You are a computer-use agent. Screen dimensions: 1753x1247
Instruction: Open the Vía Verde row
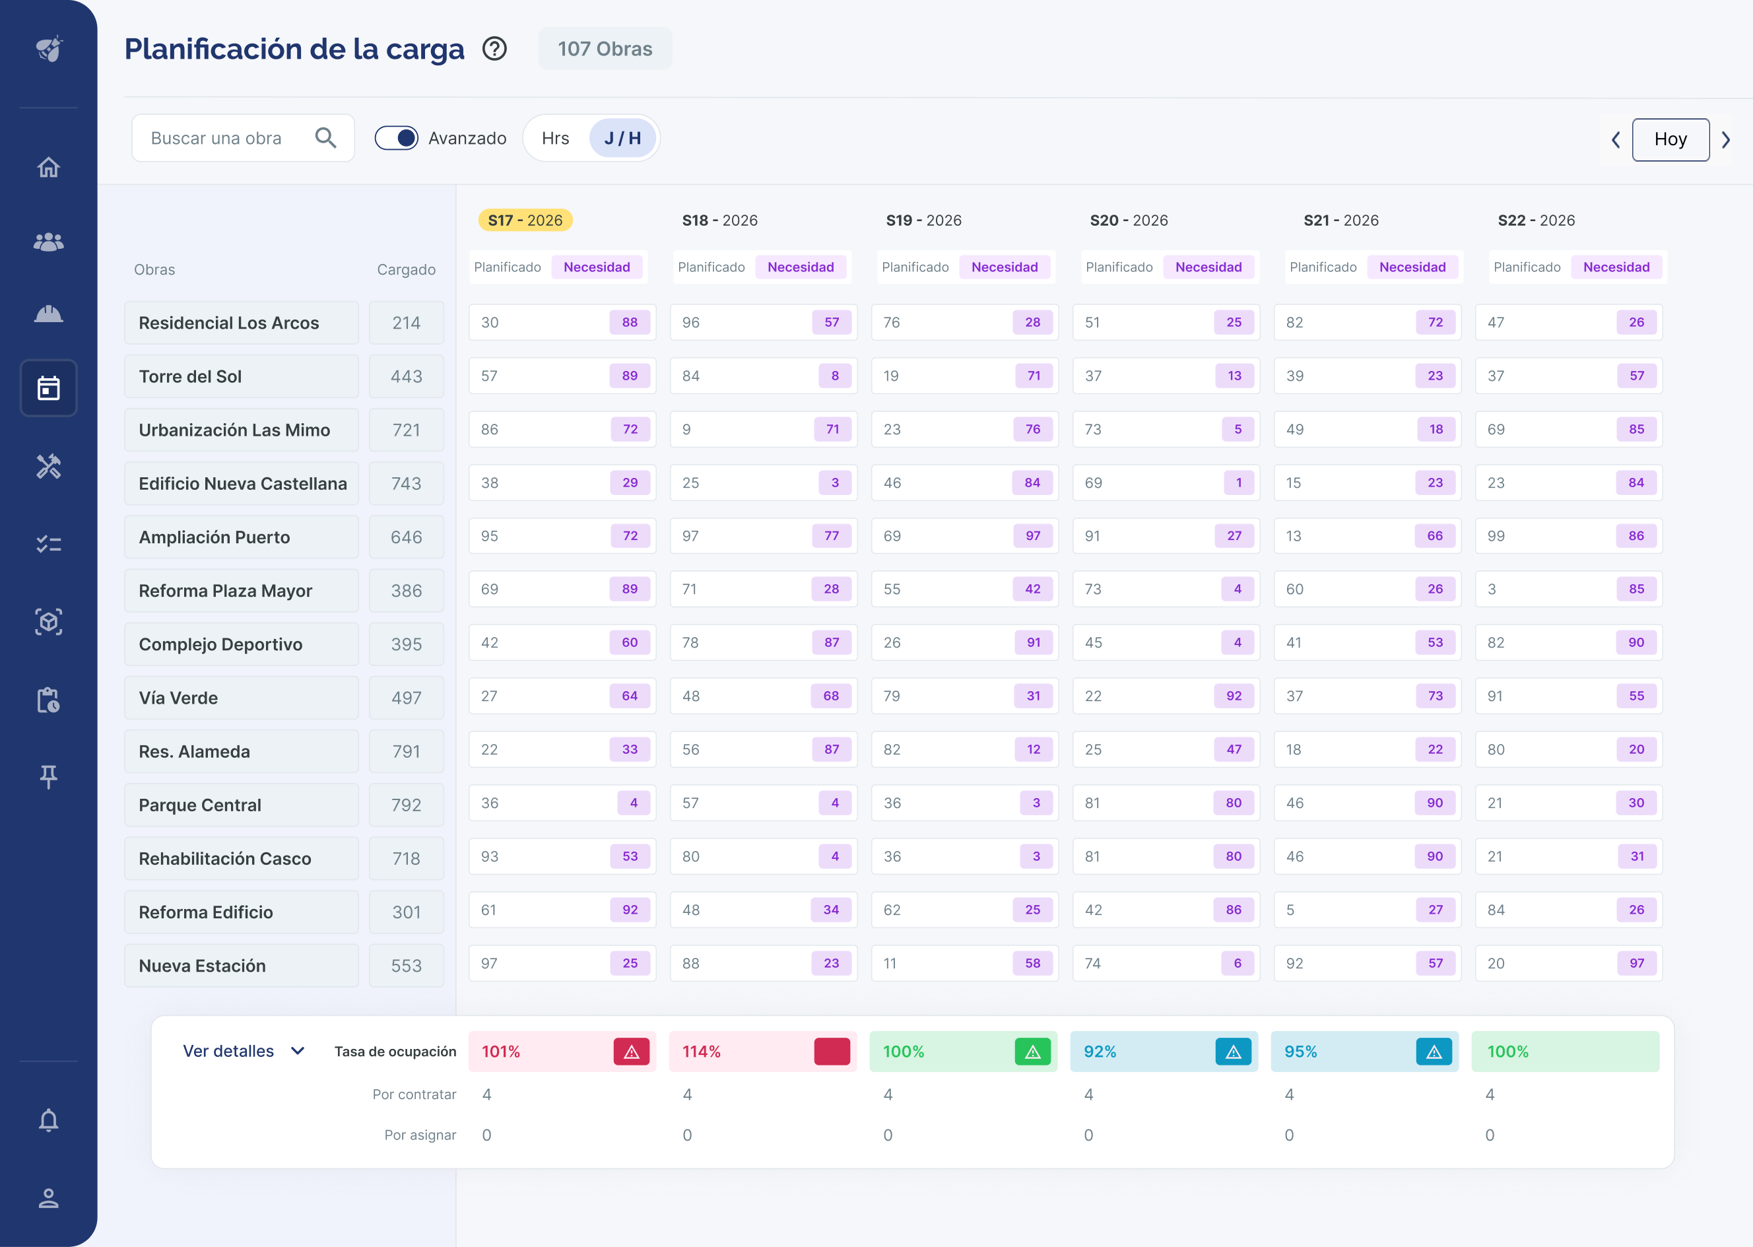pos(241,698)
